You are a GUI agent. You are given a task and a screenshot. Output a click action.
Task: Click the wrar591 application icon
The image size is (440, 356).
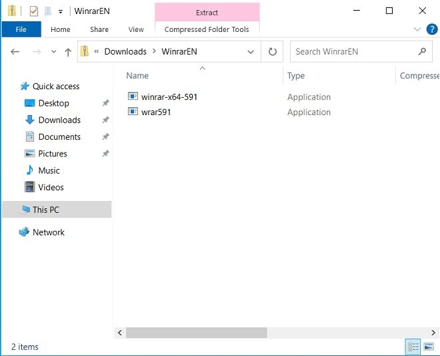coord(133,112)
